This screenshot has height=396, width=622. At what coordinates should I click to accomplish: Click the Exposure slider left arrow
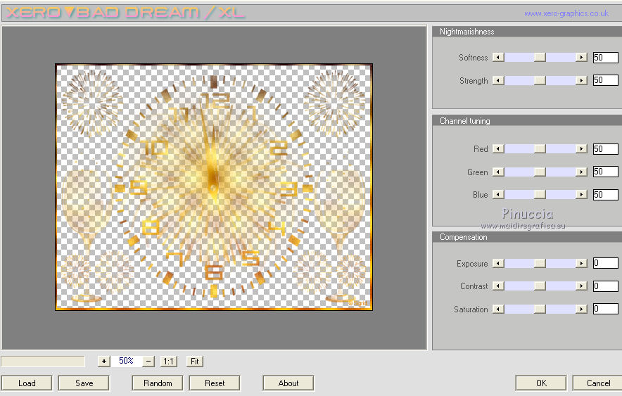(498, 264)
